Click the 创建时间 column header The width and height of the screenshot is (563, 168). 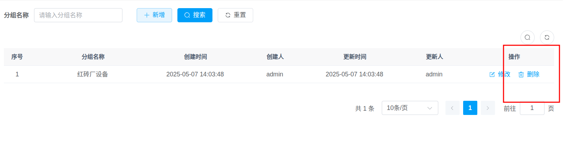[x=195, y=57]
